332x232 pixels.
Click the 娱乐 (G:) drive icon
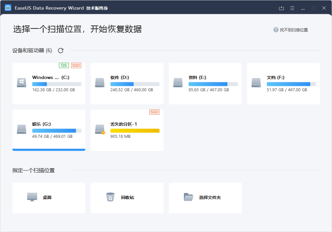tap(22, 129)
